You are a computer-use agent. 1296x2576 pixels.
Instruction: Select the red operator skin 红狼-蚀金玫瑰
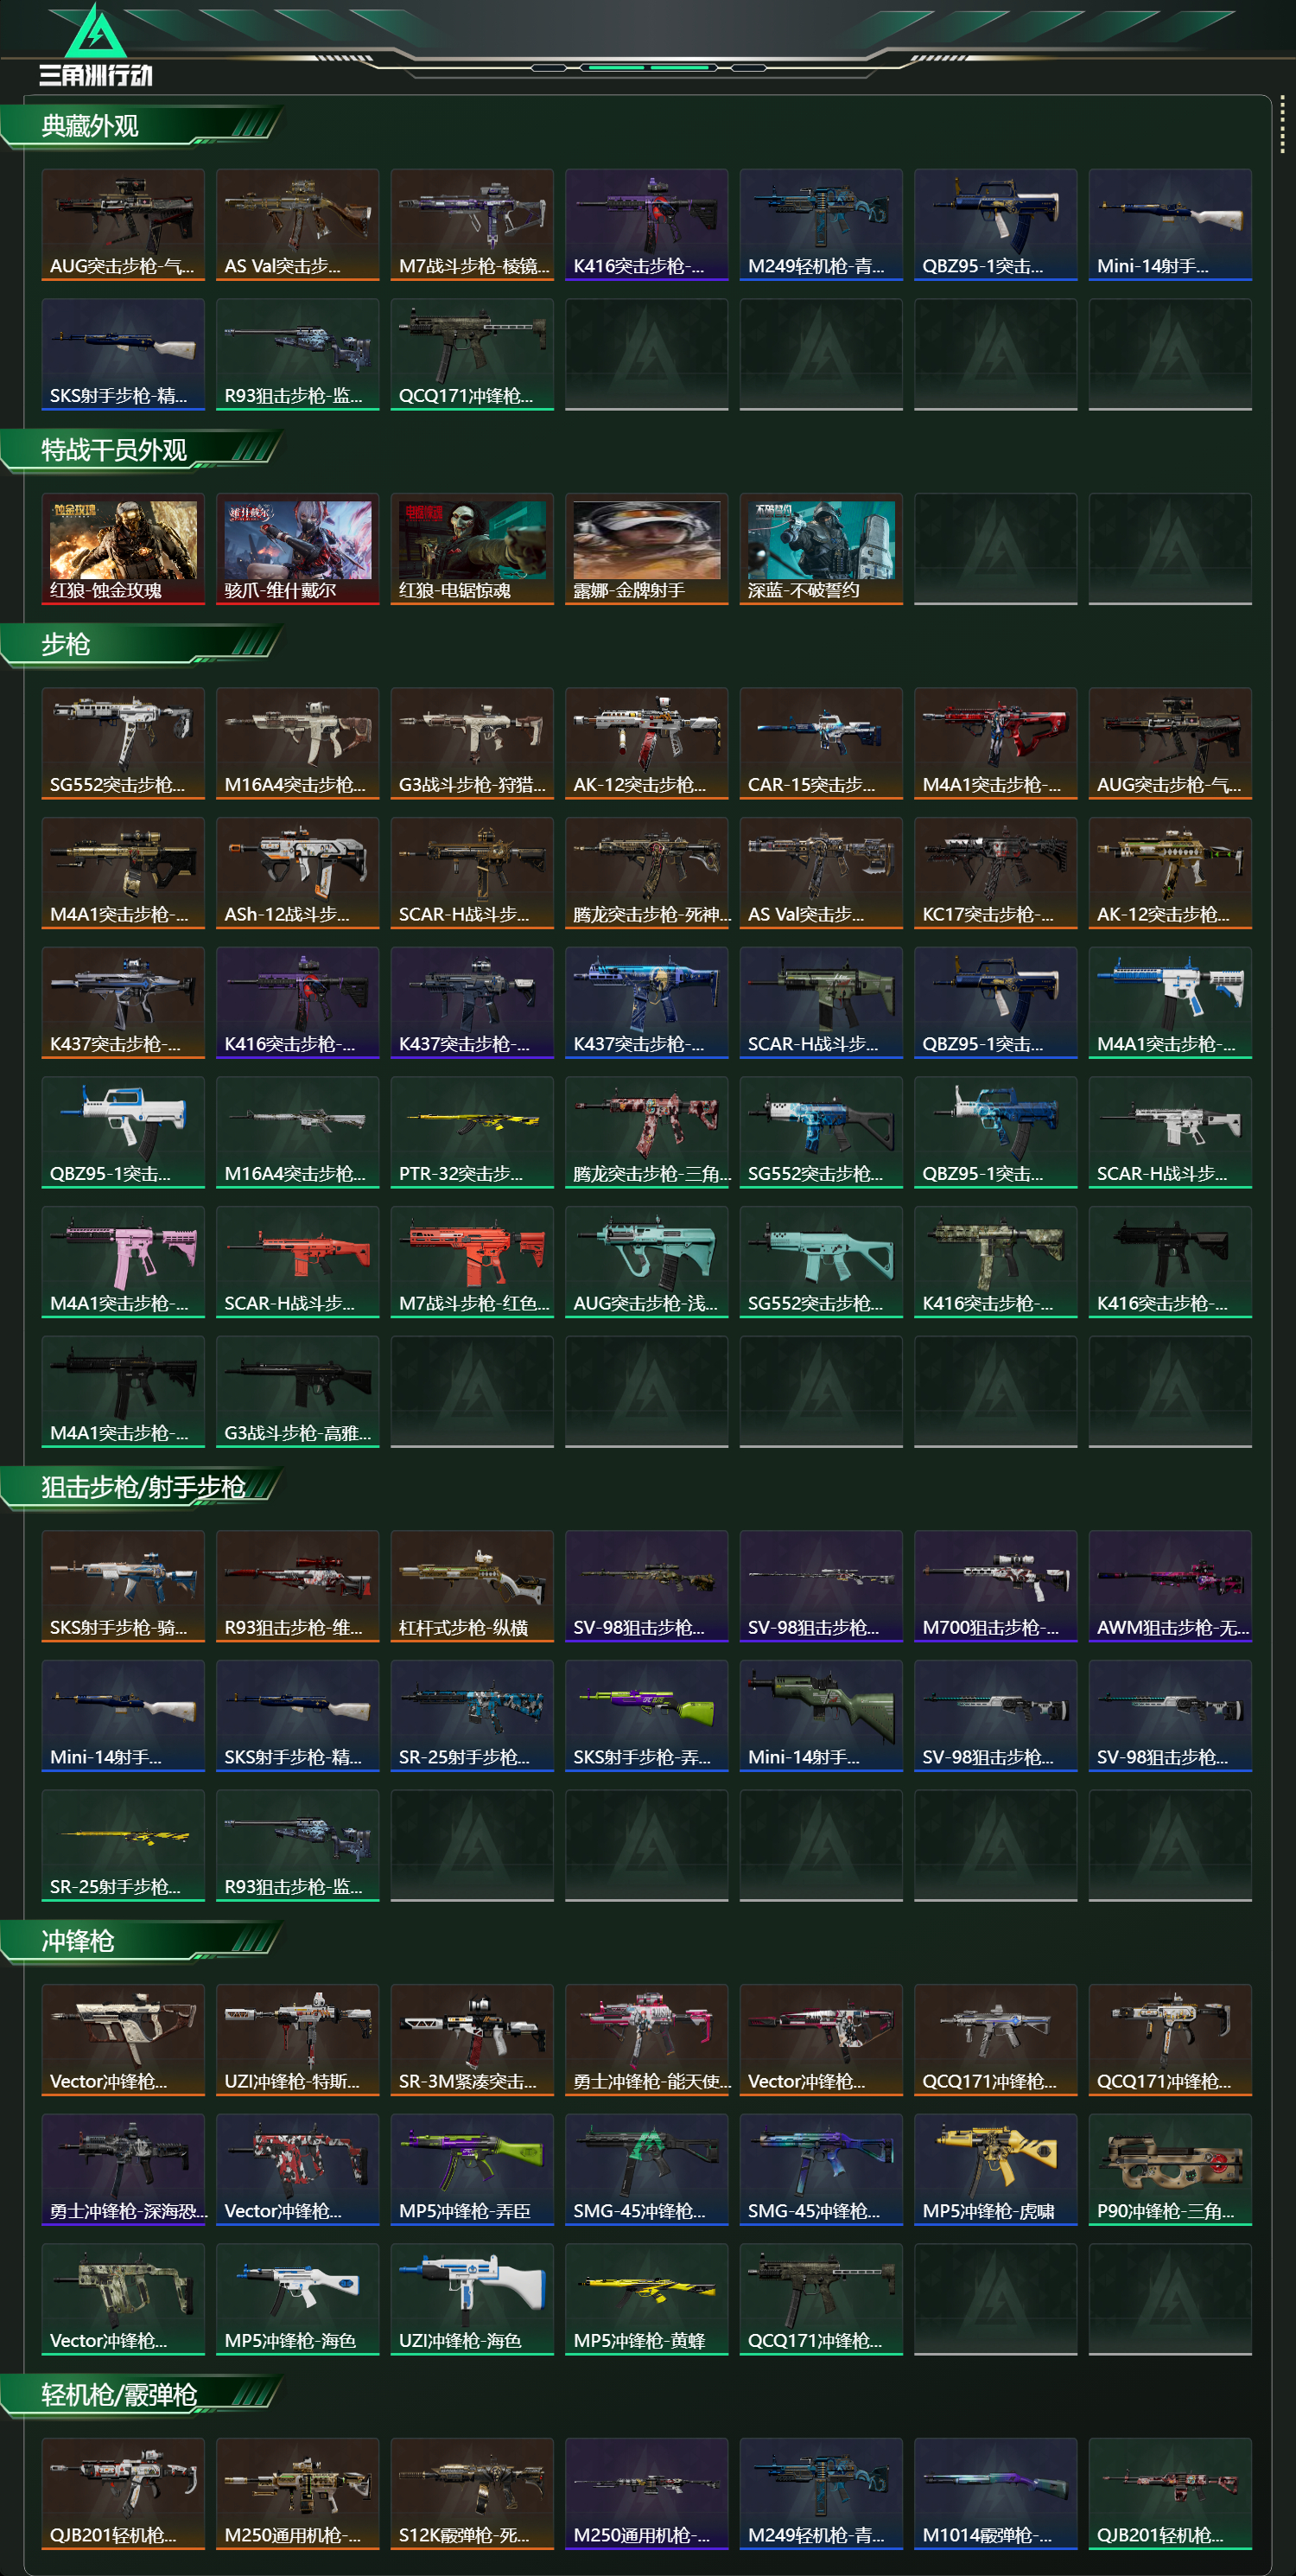pyautogui.click(x=123, y=548)
